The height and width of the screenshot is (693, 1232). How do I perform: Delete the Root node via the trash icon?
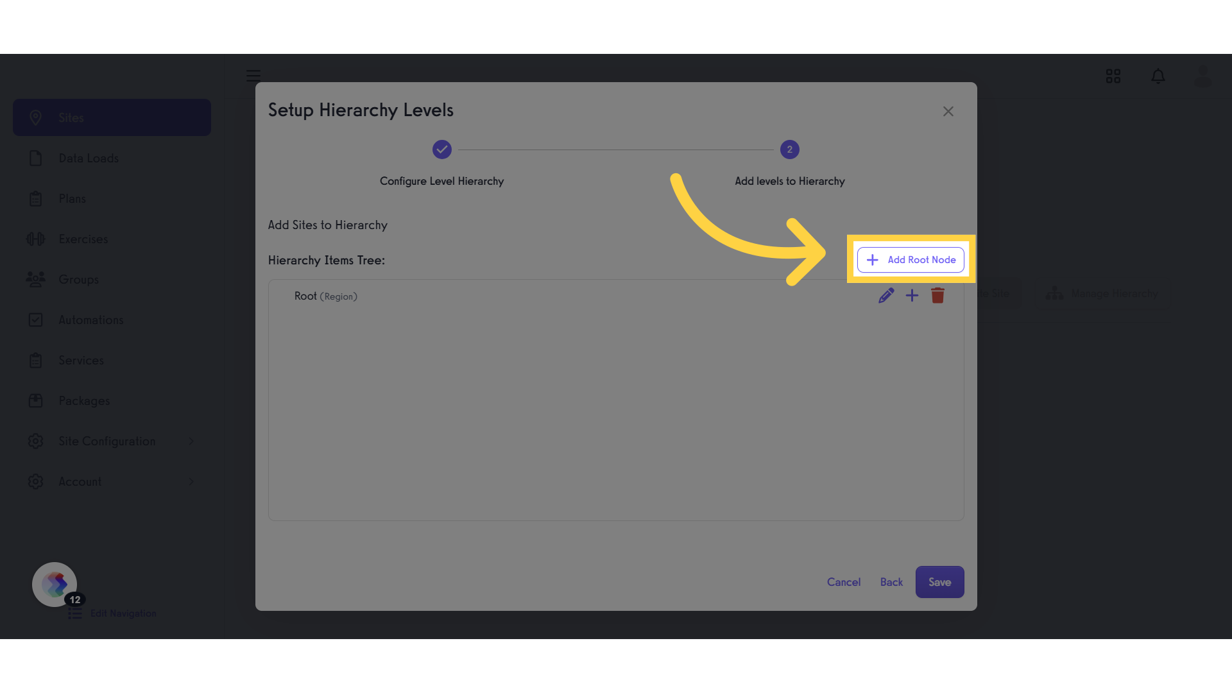click(x=937, y=296)
